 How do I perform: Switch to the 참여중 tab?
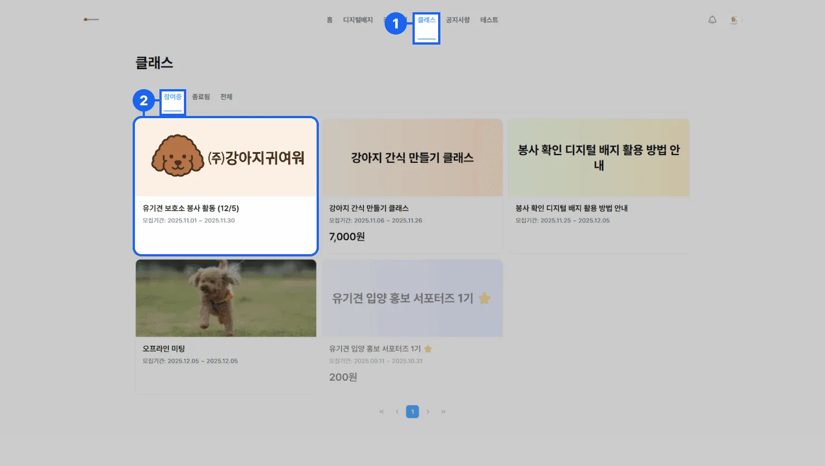click(173, 97)
